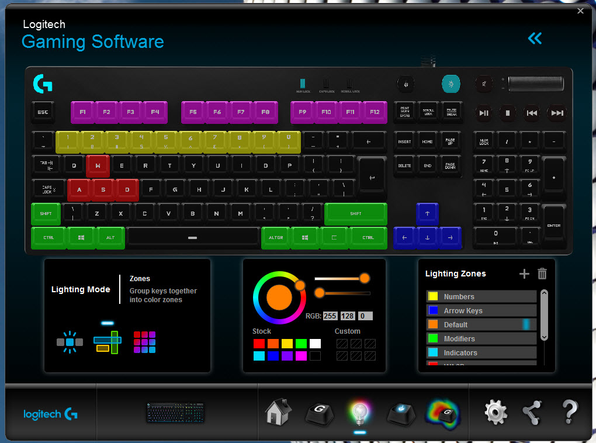Screen dimensions: 596x443
Task: Select the Numbers lighting zone
Action: (481, 297)
